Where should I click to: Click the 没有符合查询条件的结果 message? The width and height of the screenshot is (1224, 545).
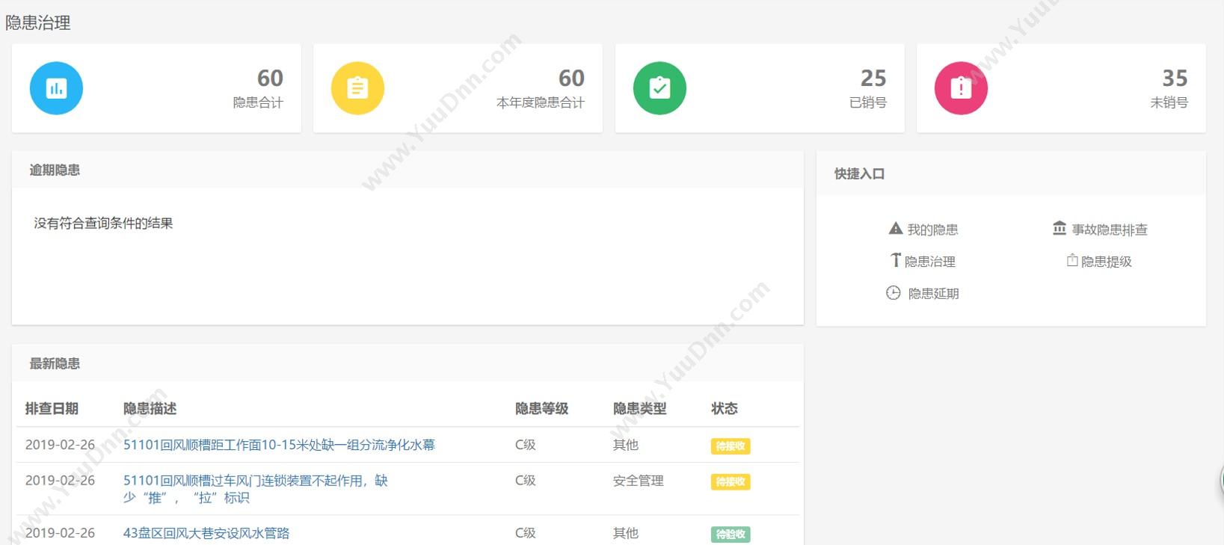coord(103,224)
